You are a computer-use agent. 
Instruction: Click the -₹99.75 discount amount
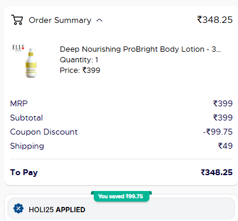pyautogui.click(x=217, y=132)
